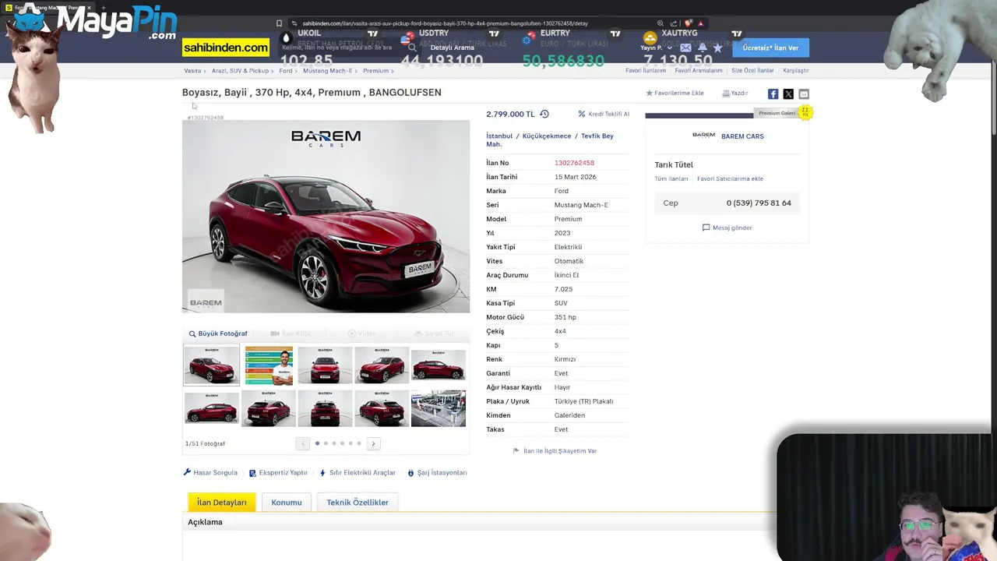This screenshot has height=561, width=997.
Task: Click the Hasar Sorgula wrench link
Action: pyautogui.click(x=210, y=472)
